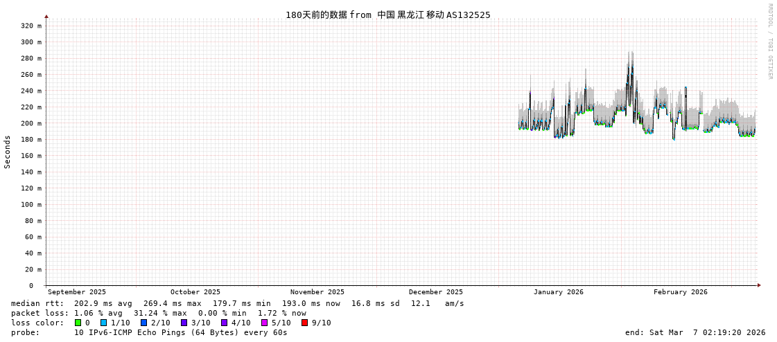Select the 4/10 loss color swatch
The width and height of the screenshot is (777, 342).
coord(224,323)
